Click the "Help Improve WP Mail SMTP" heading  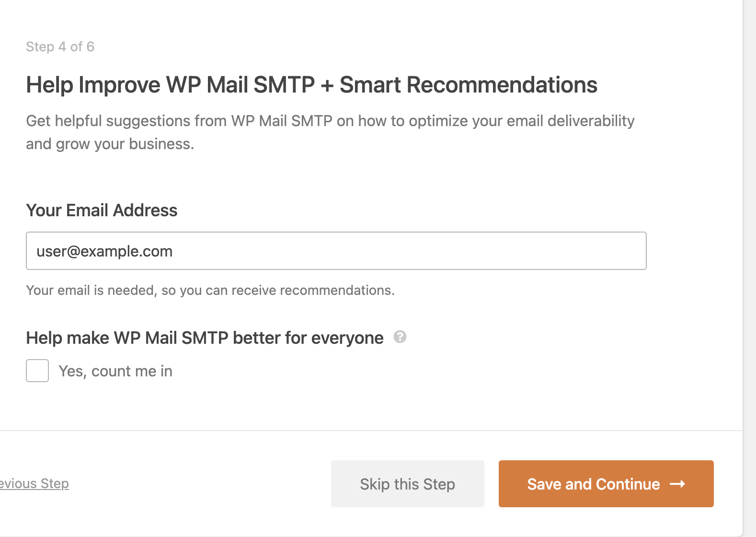click(311, 85)
